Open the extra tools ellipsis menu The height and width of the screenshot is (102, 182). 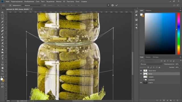point(2,74)
